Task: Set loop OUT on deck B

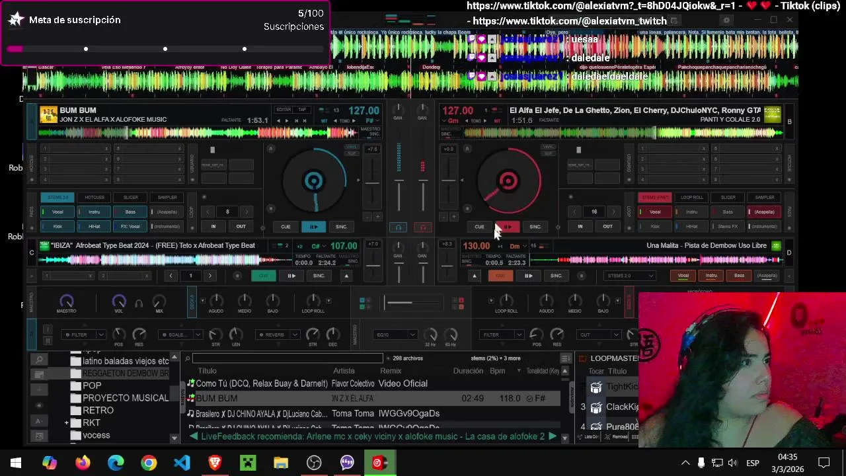Action: point(607,226)
